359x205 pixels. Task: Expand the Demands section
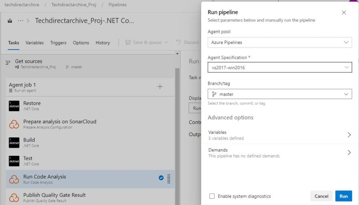click(279, 153)
